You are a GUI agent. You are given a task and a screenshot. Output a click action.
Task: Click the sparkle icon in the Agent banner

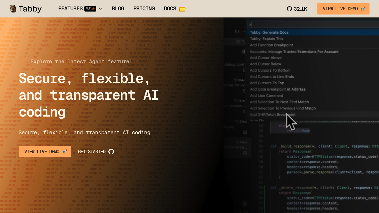click(27, 62)
